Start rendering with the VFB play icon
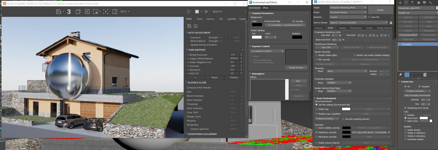Image resolution: width=438 pixels, height=150 pixels. [x=189, y=12]
